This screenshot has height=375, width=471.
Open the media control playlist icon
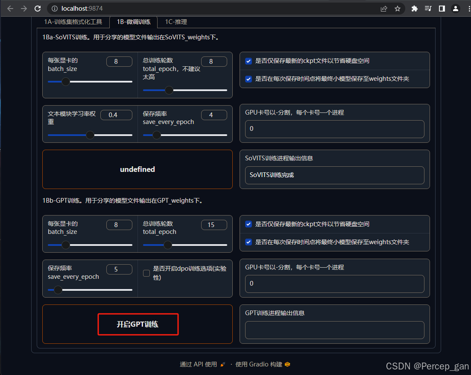(x=428, y=9)
